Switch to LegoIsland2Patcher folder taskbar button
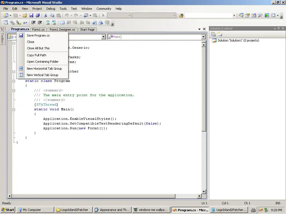Screen dimensions: 286x214 coord(74,210)
